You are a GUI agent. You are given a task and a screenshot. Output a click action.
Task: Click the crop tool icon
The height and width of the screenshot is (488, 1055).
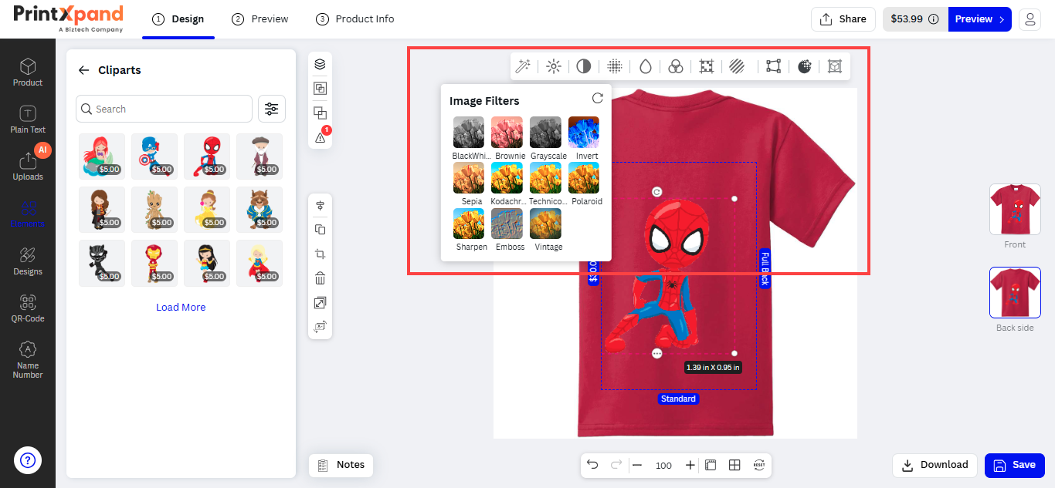click(x=320, y=254)
